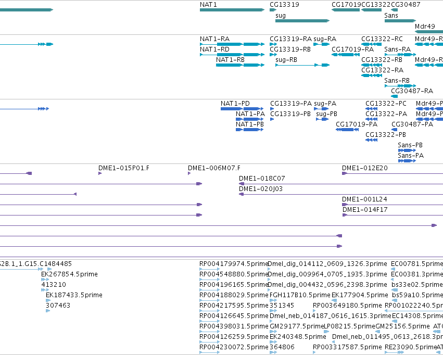Select the DME1-018C07 clone line
Viewport: 443px width, 355px height.
[x=341, y=184]
